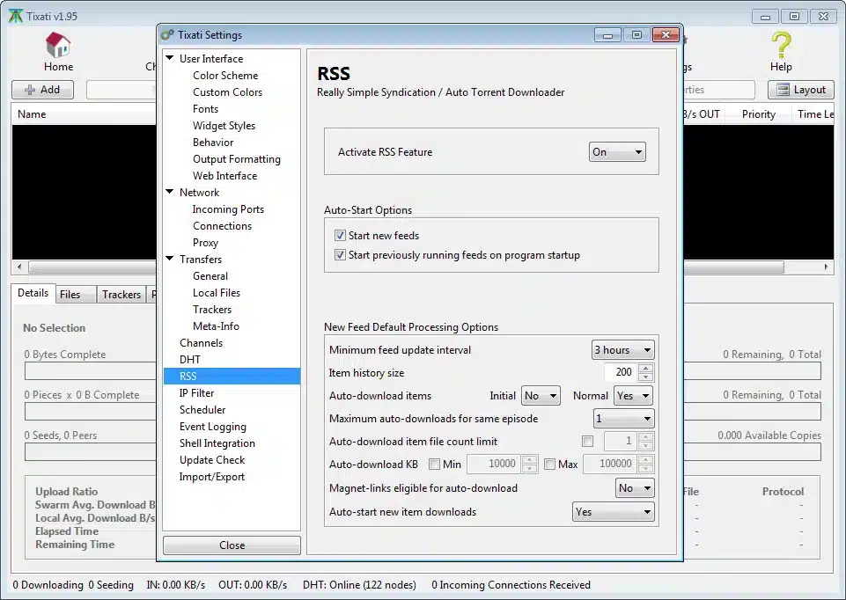Image resolution: width=846 pixels, height=600 pixels.
Task: Toggle Start previously running feeds on startup
Action: tap(340, 255)
